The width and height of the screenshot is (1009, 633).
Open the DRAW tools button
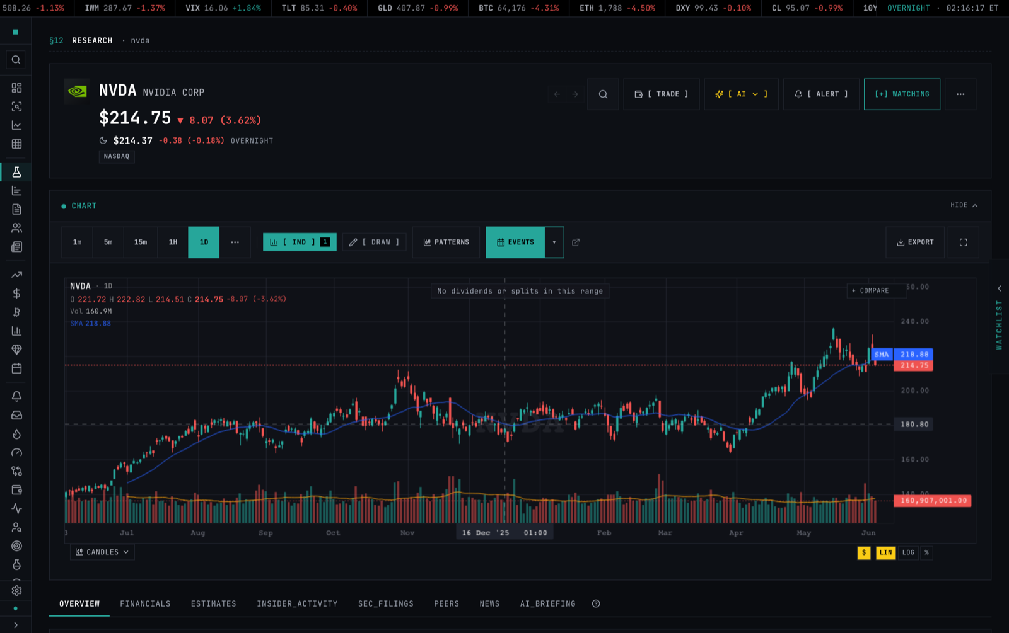click(x=375, y=242)
